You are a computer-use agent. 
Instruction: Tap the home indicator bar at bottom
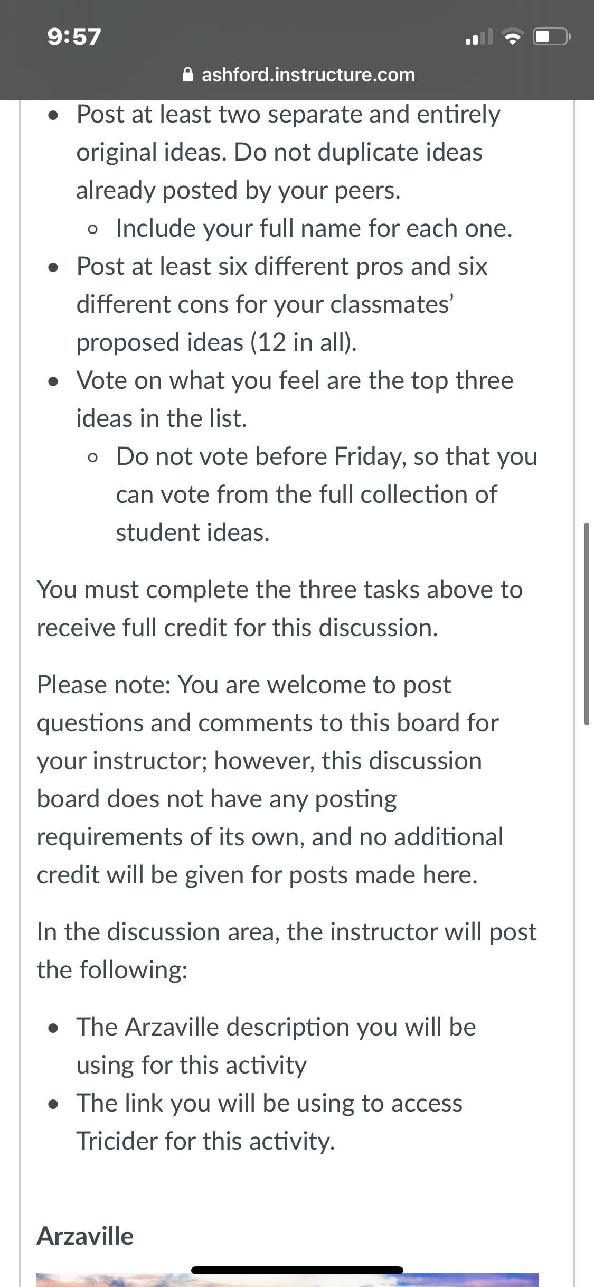pyautogui.click(x=297, y=1270)
